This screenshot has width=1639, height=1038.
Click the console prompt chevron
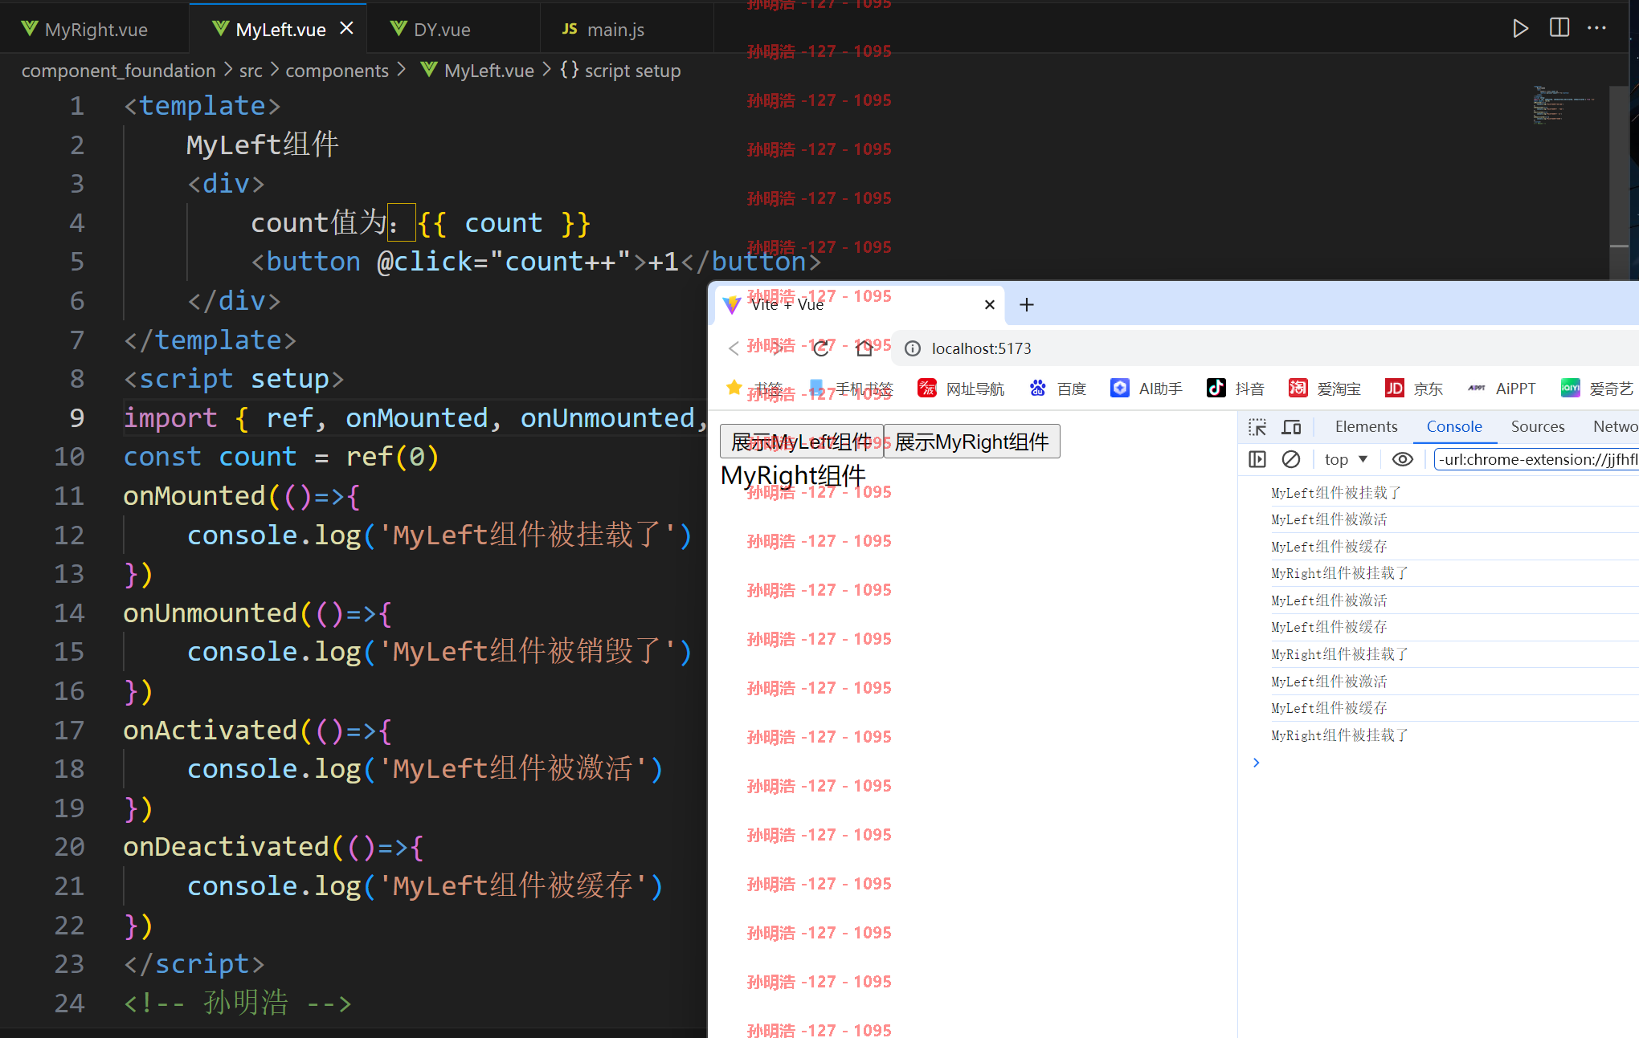1257,763
